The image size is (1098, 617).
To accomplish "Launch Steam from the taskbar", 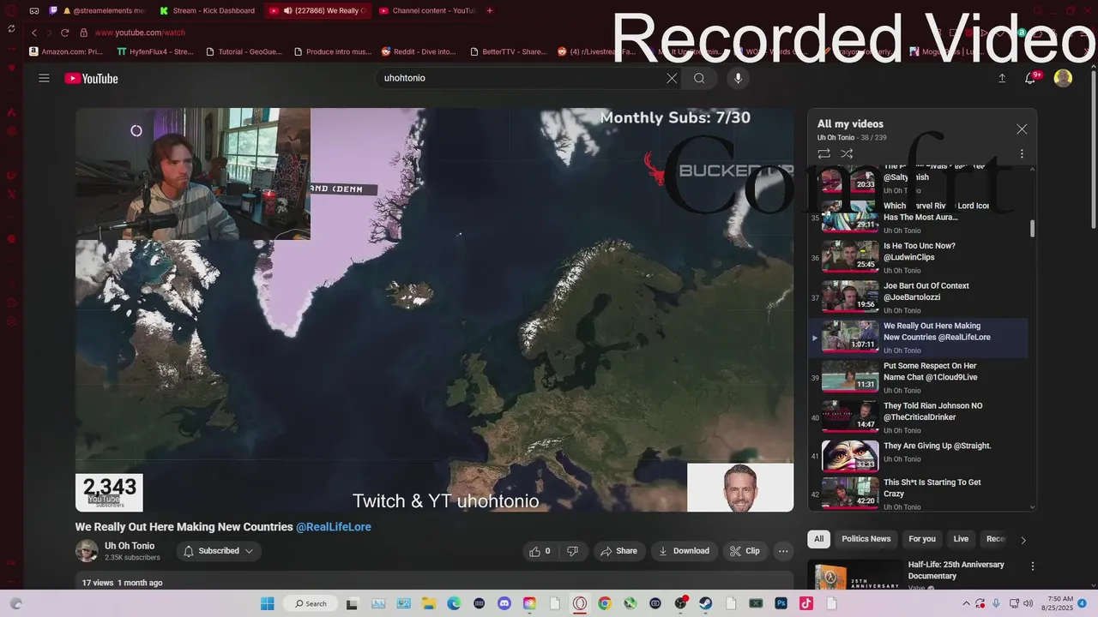I will click(706, 603).
